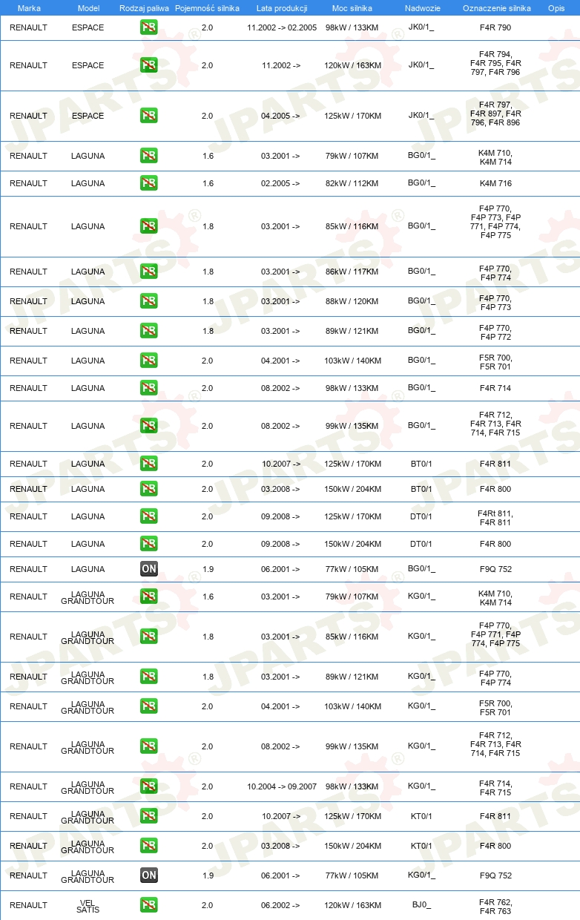Click PB icon in Laguna F4Rt 811 row
This screenshot has height=920, width=580.
tap(149, 516)
